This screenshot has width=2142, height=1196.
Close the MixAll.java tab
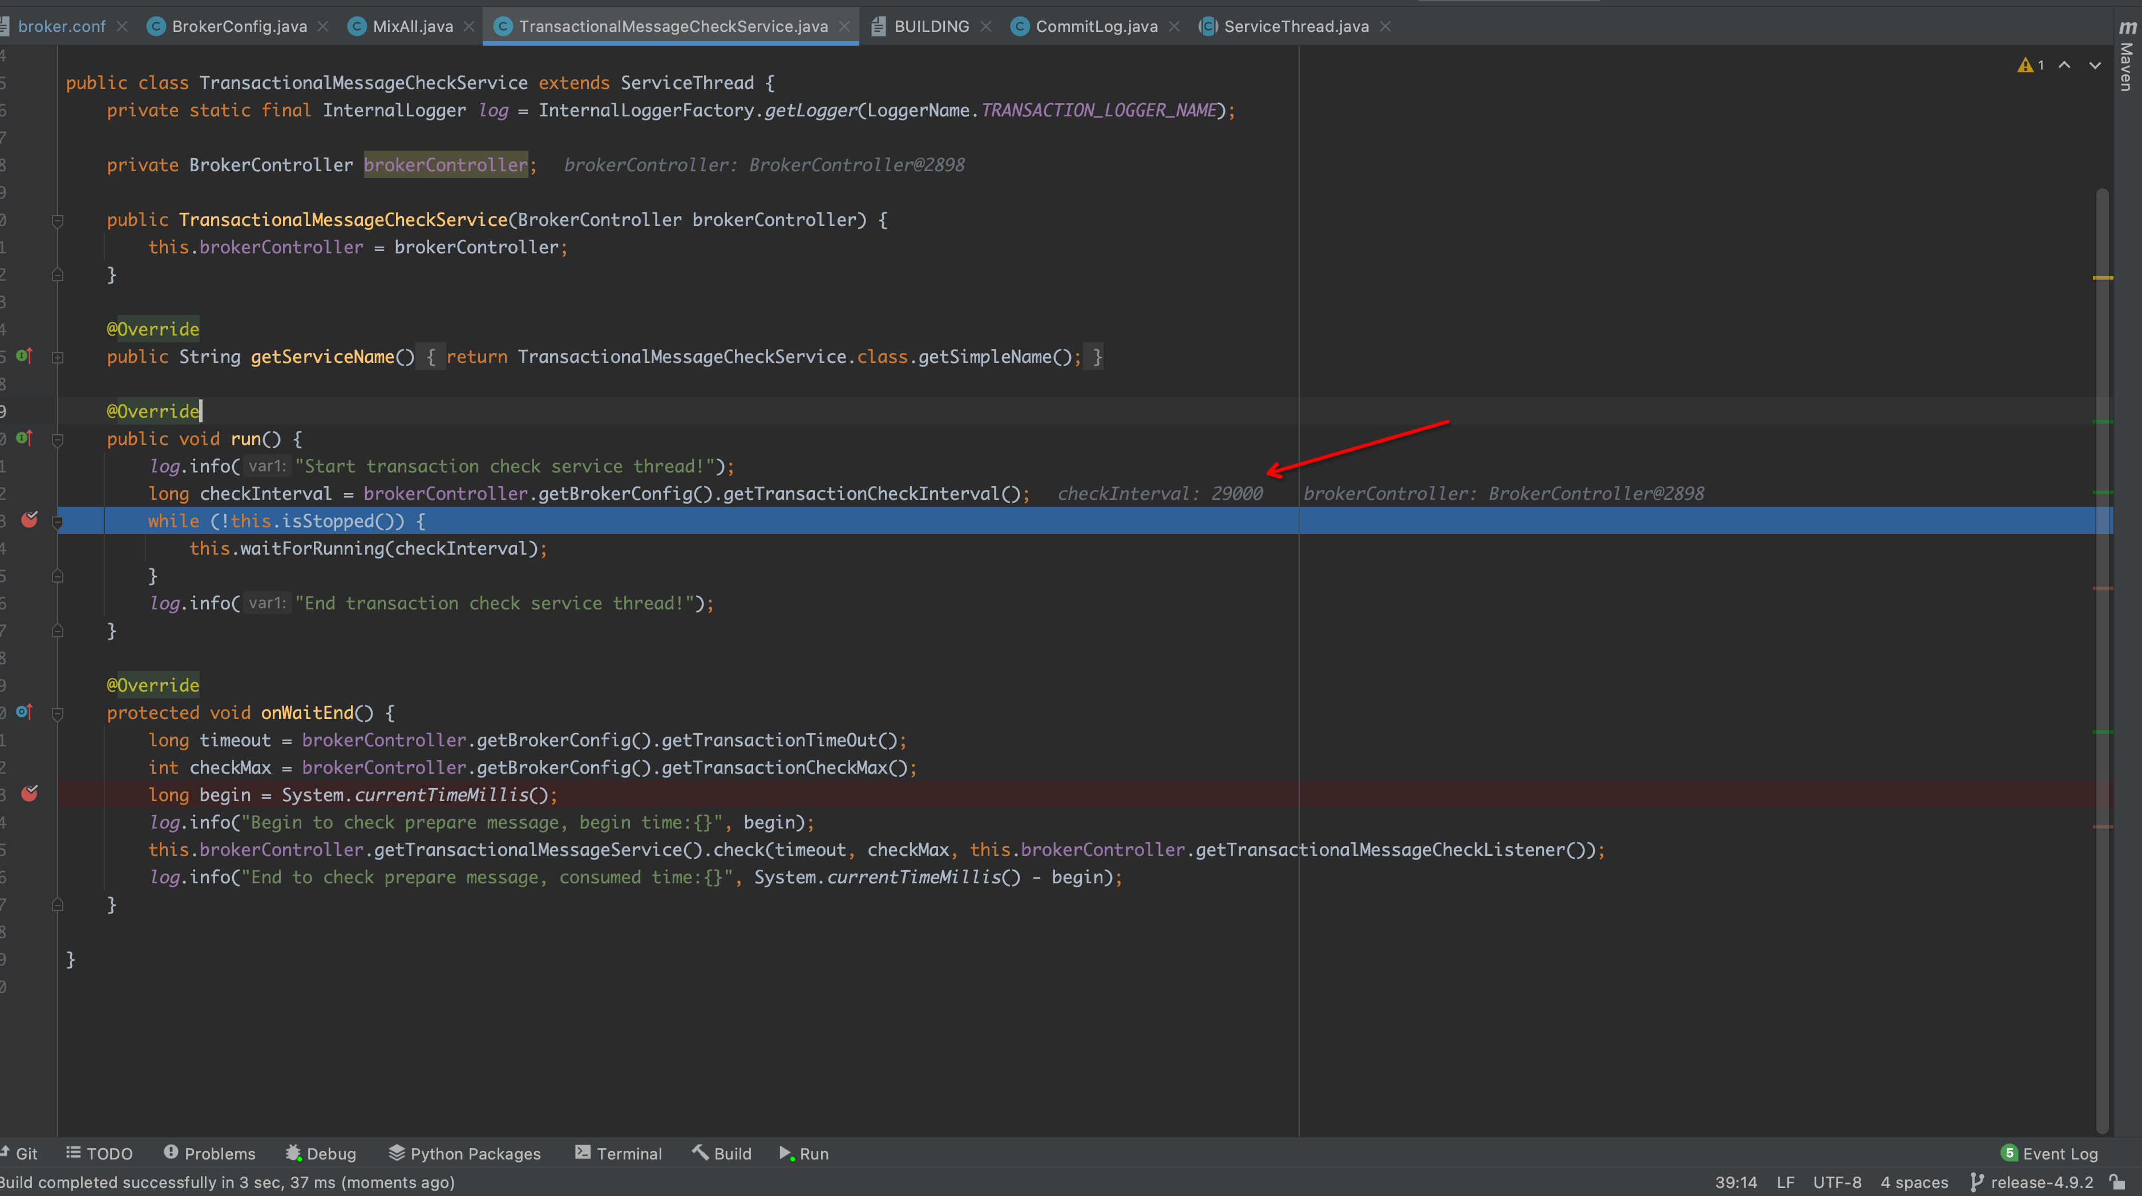click(x=469, y=26)
